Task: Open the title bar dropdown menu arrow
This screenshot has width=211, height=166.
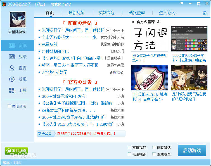Action: [x=182, y=3]
